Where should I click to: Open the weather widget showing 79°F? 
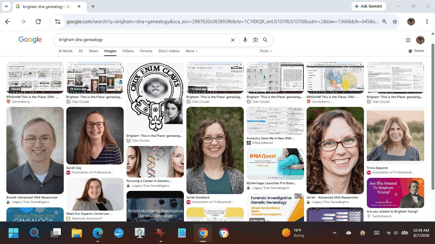pos(293,233)
